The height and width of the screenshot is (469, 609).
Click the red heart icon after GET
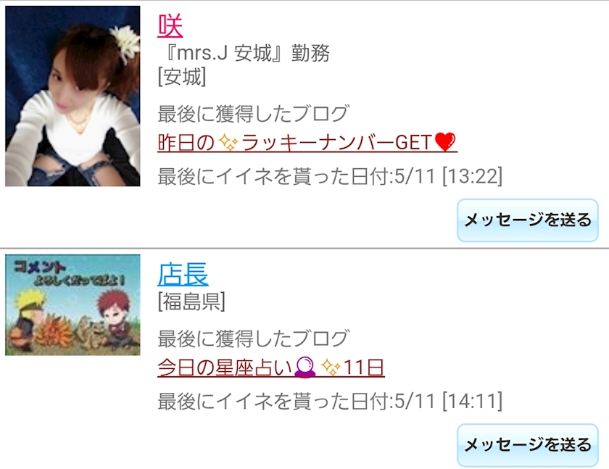pyautogui.click(x=444, y=142)
